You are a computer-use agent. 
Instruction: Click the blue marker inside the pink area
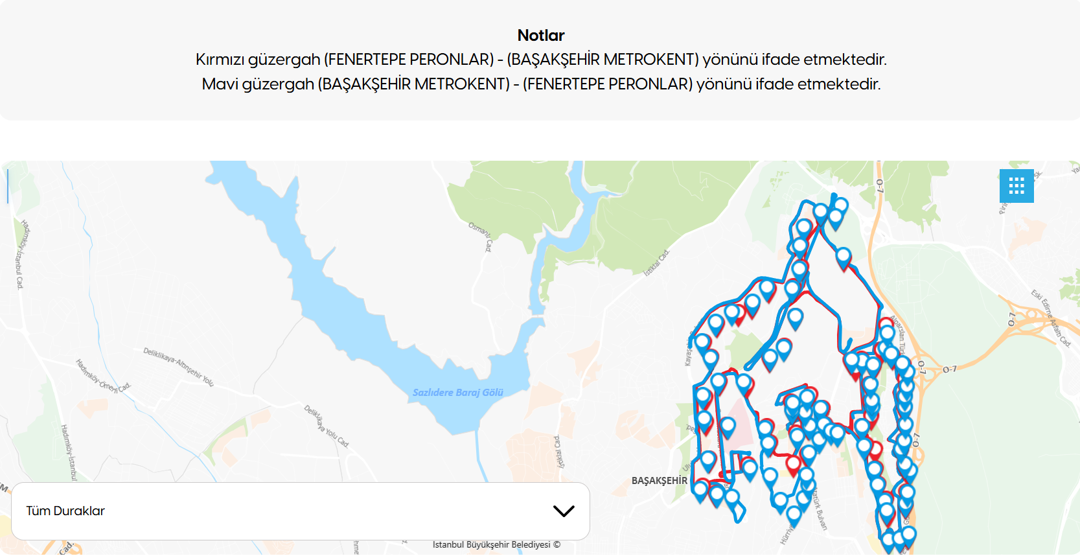click(x=728, y=426)
